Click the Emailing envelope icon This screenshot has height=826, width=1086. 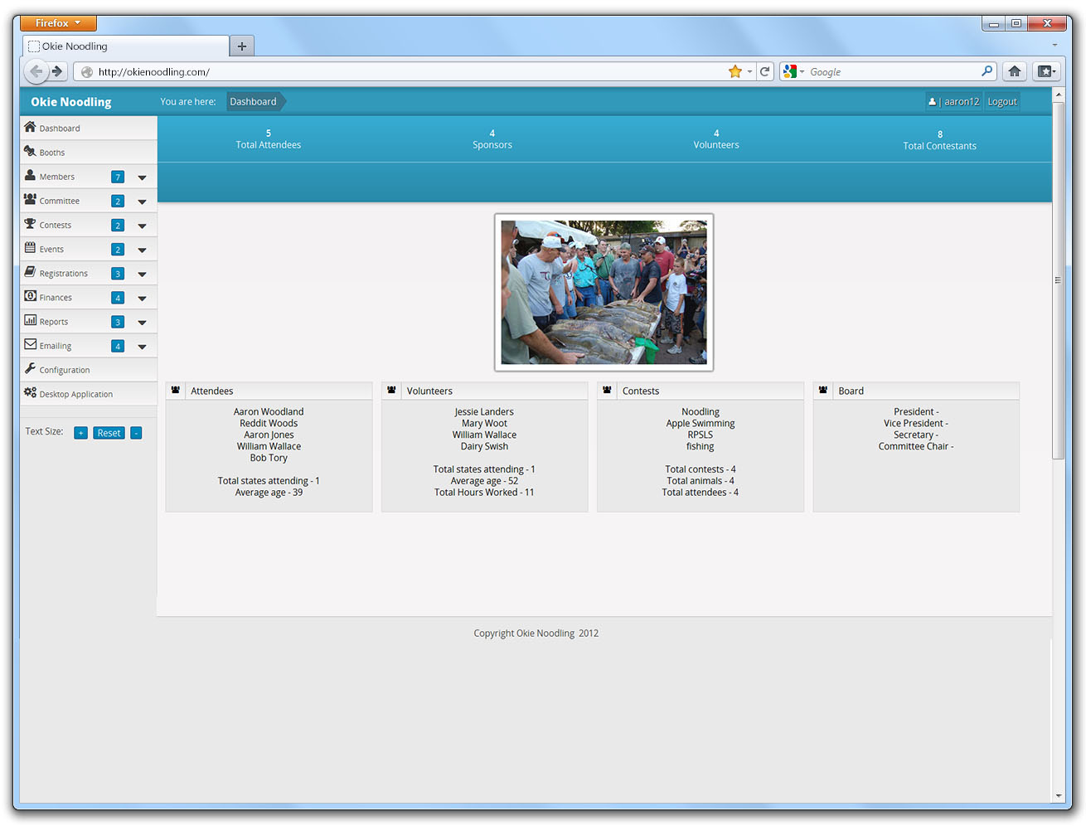click(x=30, y=344)
